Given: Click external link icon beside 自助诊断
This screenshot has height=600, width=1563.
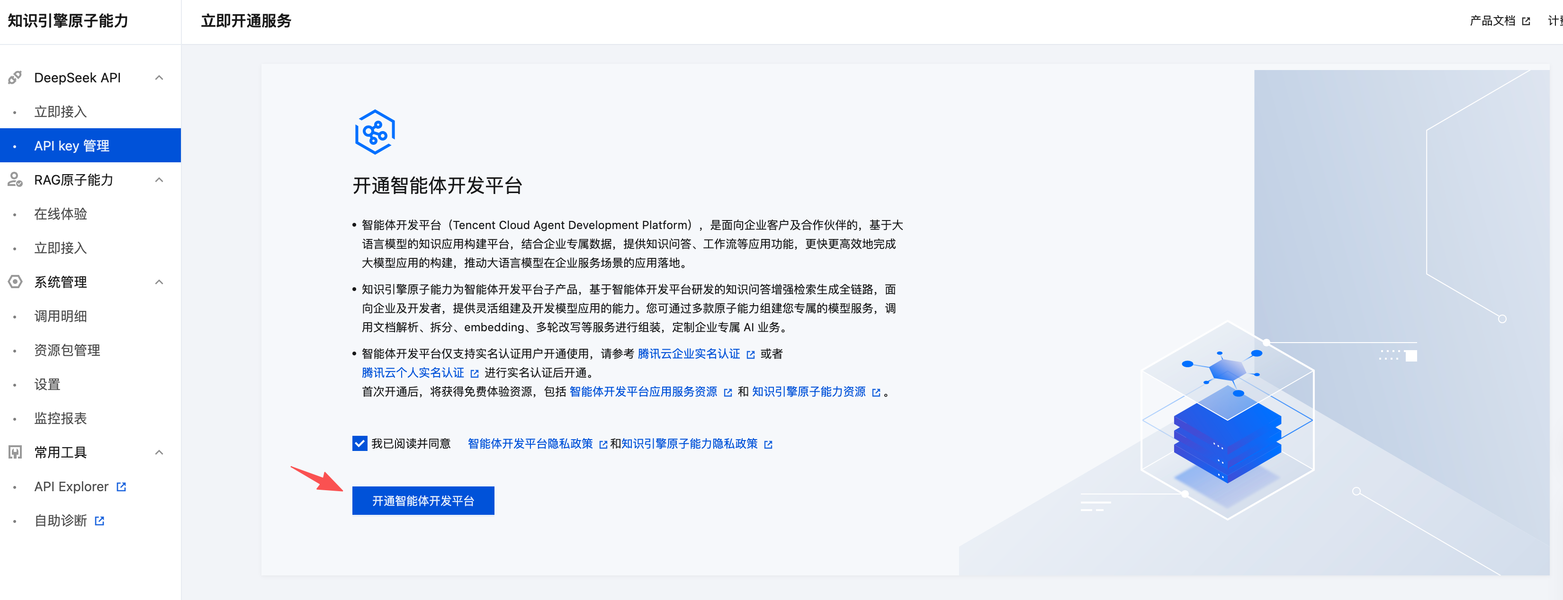Looking at the screenshot, I should 100,521.
